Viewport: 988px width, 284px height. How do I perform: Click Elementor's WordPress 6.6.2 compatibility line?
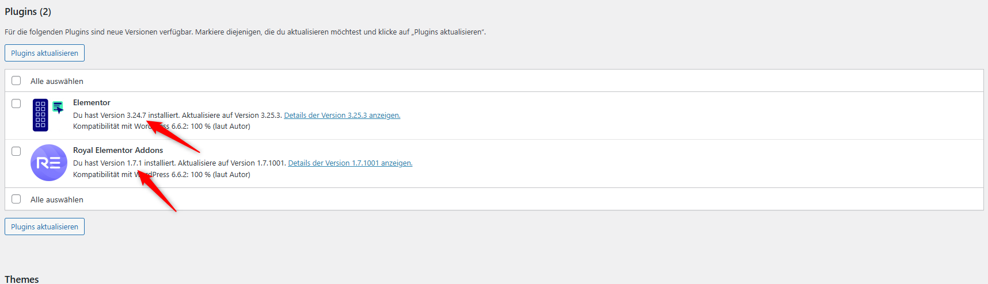click(162, 126)
